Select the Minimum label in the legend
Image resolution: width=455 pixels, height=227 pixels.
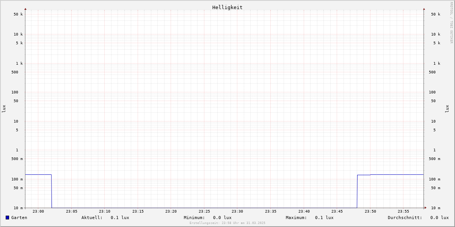195,218
